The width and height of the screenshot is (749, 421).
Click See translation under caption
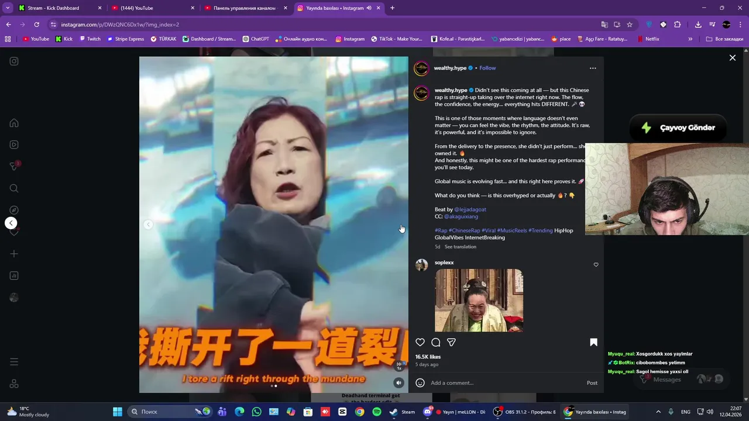[x=461, y=247]
